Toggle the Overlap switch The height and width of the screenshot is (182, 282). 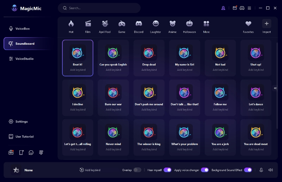tap(137, 170)
